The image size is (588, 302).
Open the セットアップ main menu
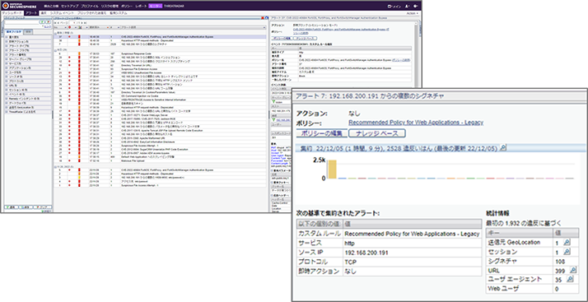(70, 7)
